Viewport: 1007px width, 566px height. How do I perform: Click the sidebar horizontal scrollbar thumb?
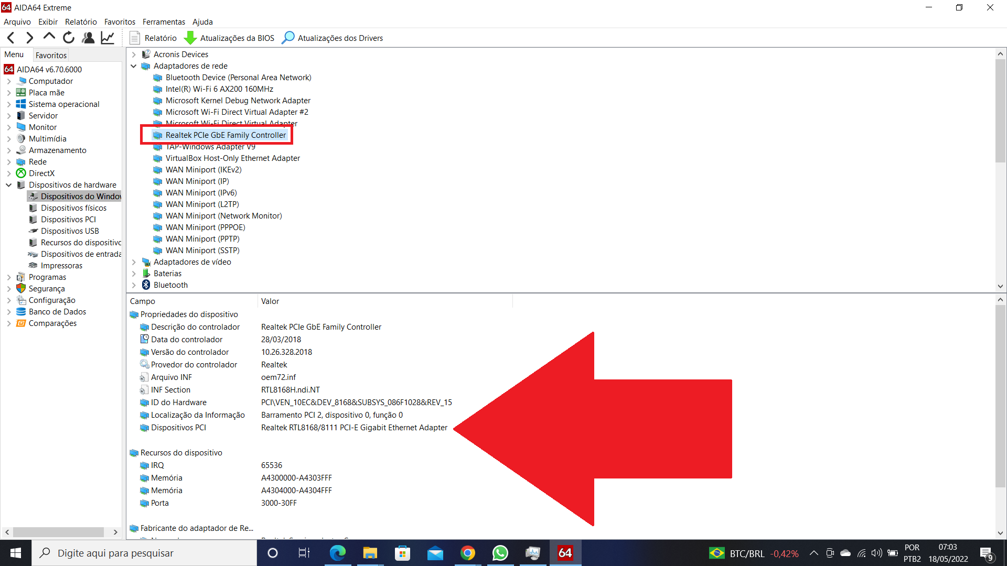[58, 532]
